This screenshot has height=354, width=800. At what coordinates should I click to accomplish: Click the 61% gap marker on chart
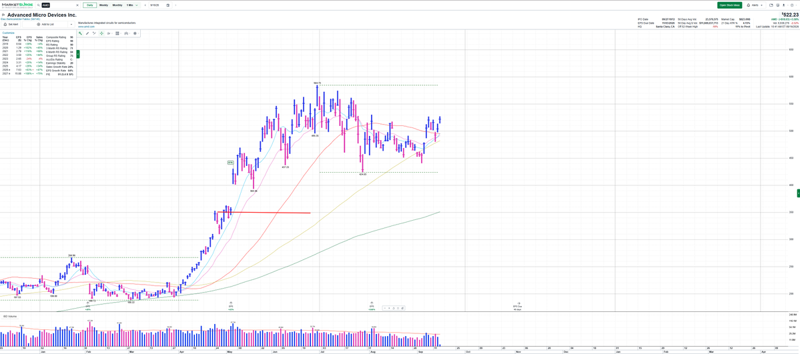[x=230, y=162]
